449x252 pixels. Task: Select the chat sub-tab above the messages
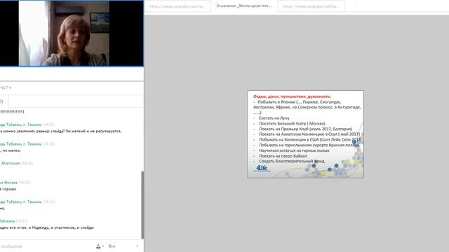coord(4,101)
